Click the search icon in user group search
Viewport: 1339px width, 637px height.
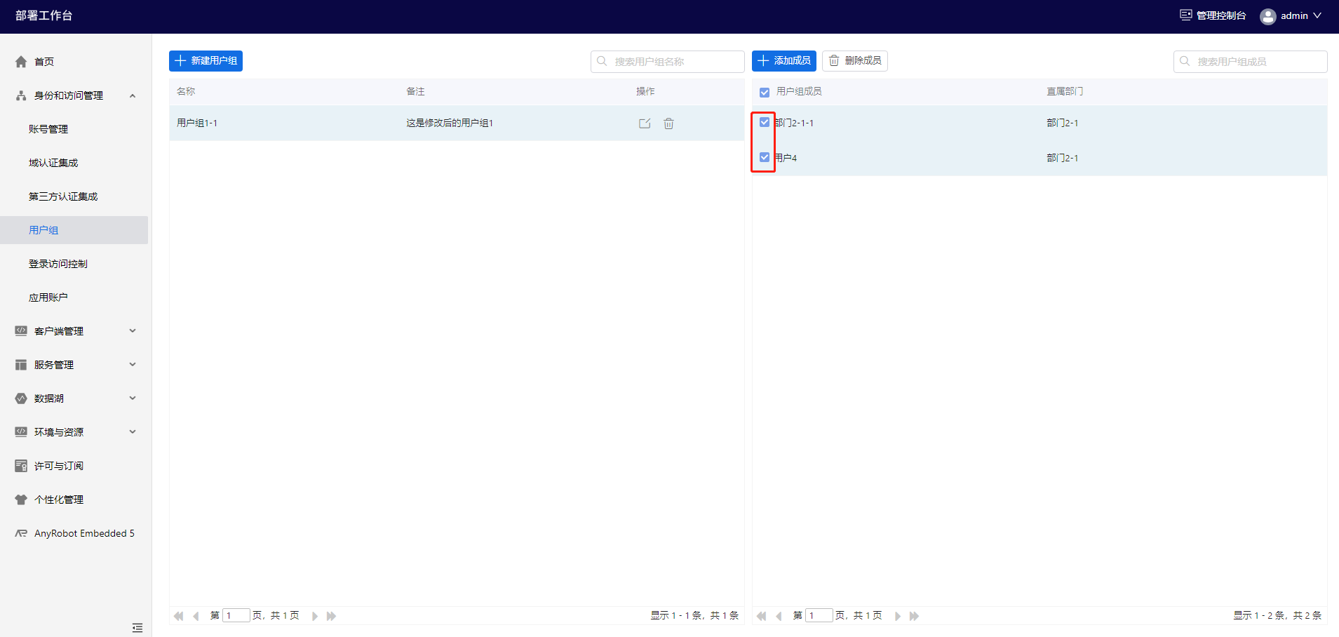pos(602,61)
